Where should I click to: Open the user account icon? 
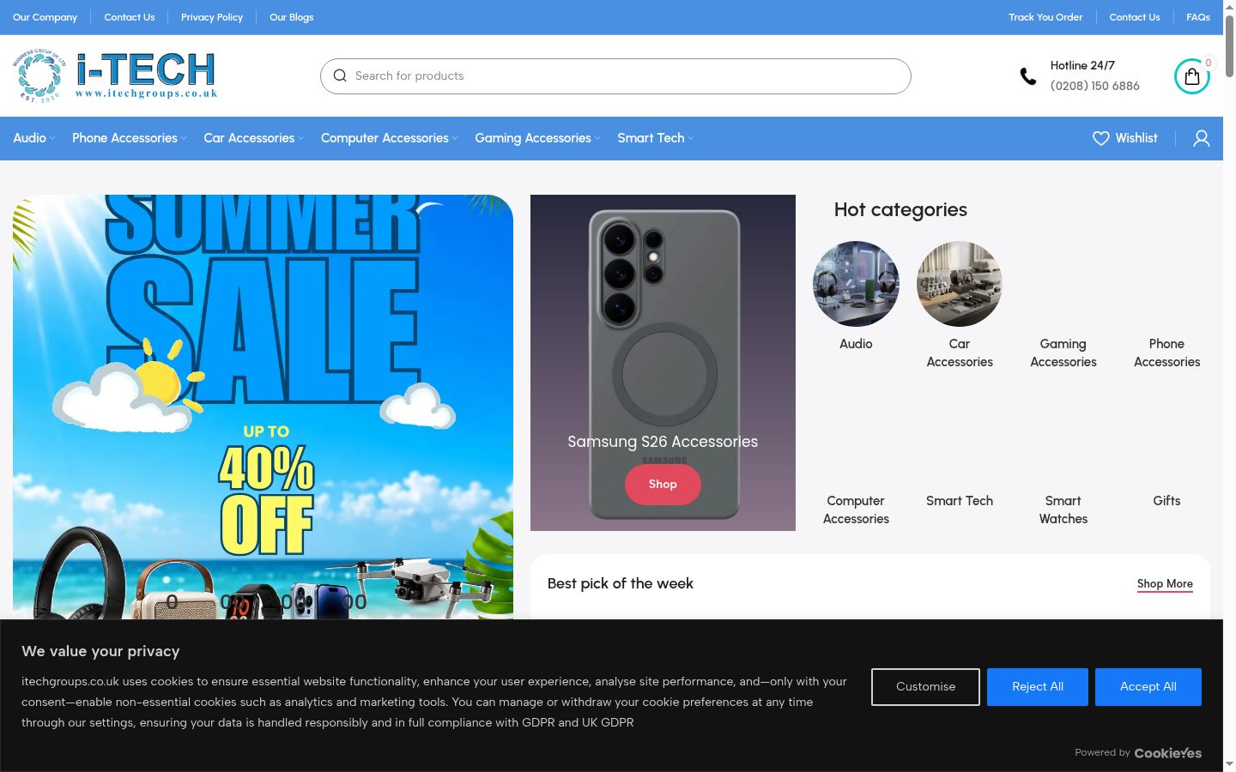pyautogui.click(x=1202, y=138)
